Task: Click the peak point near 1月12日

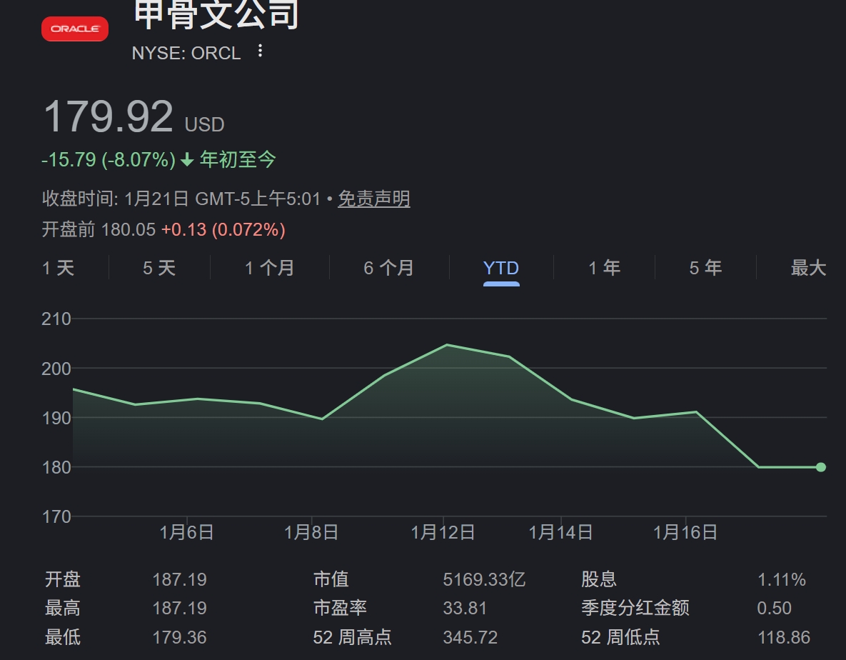Action: (446, 344)
